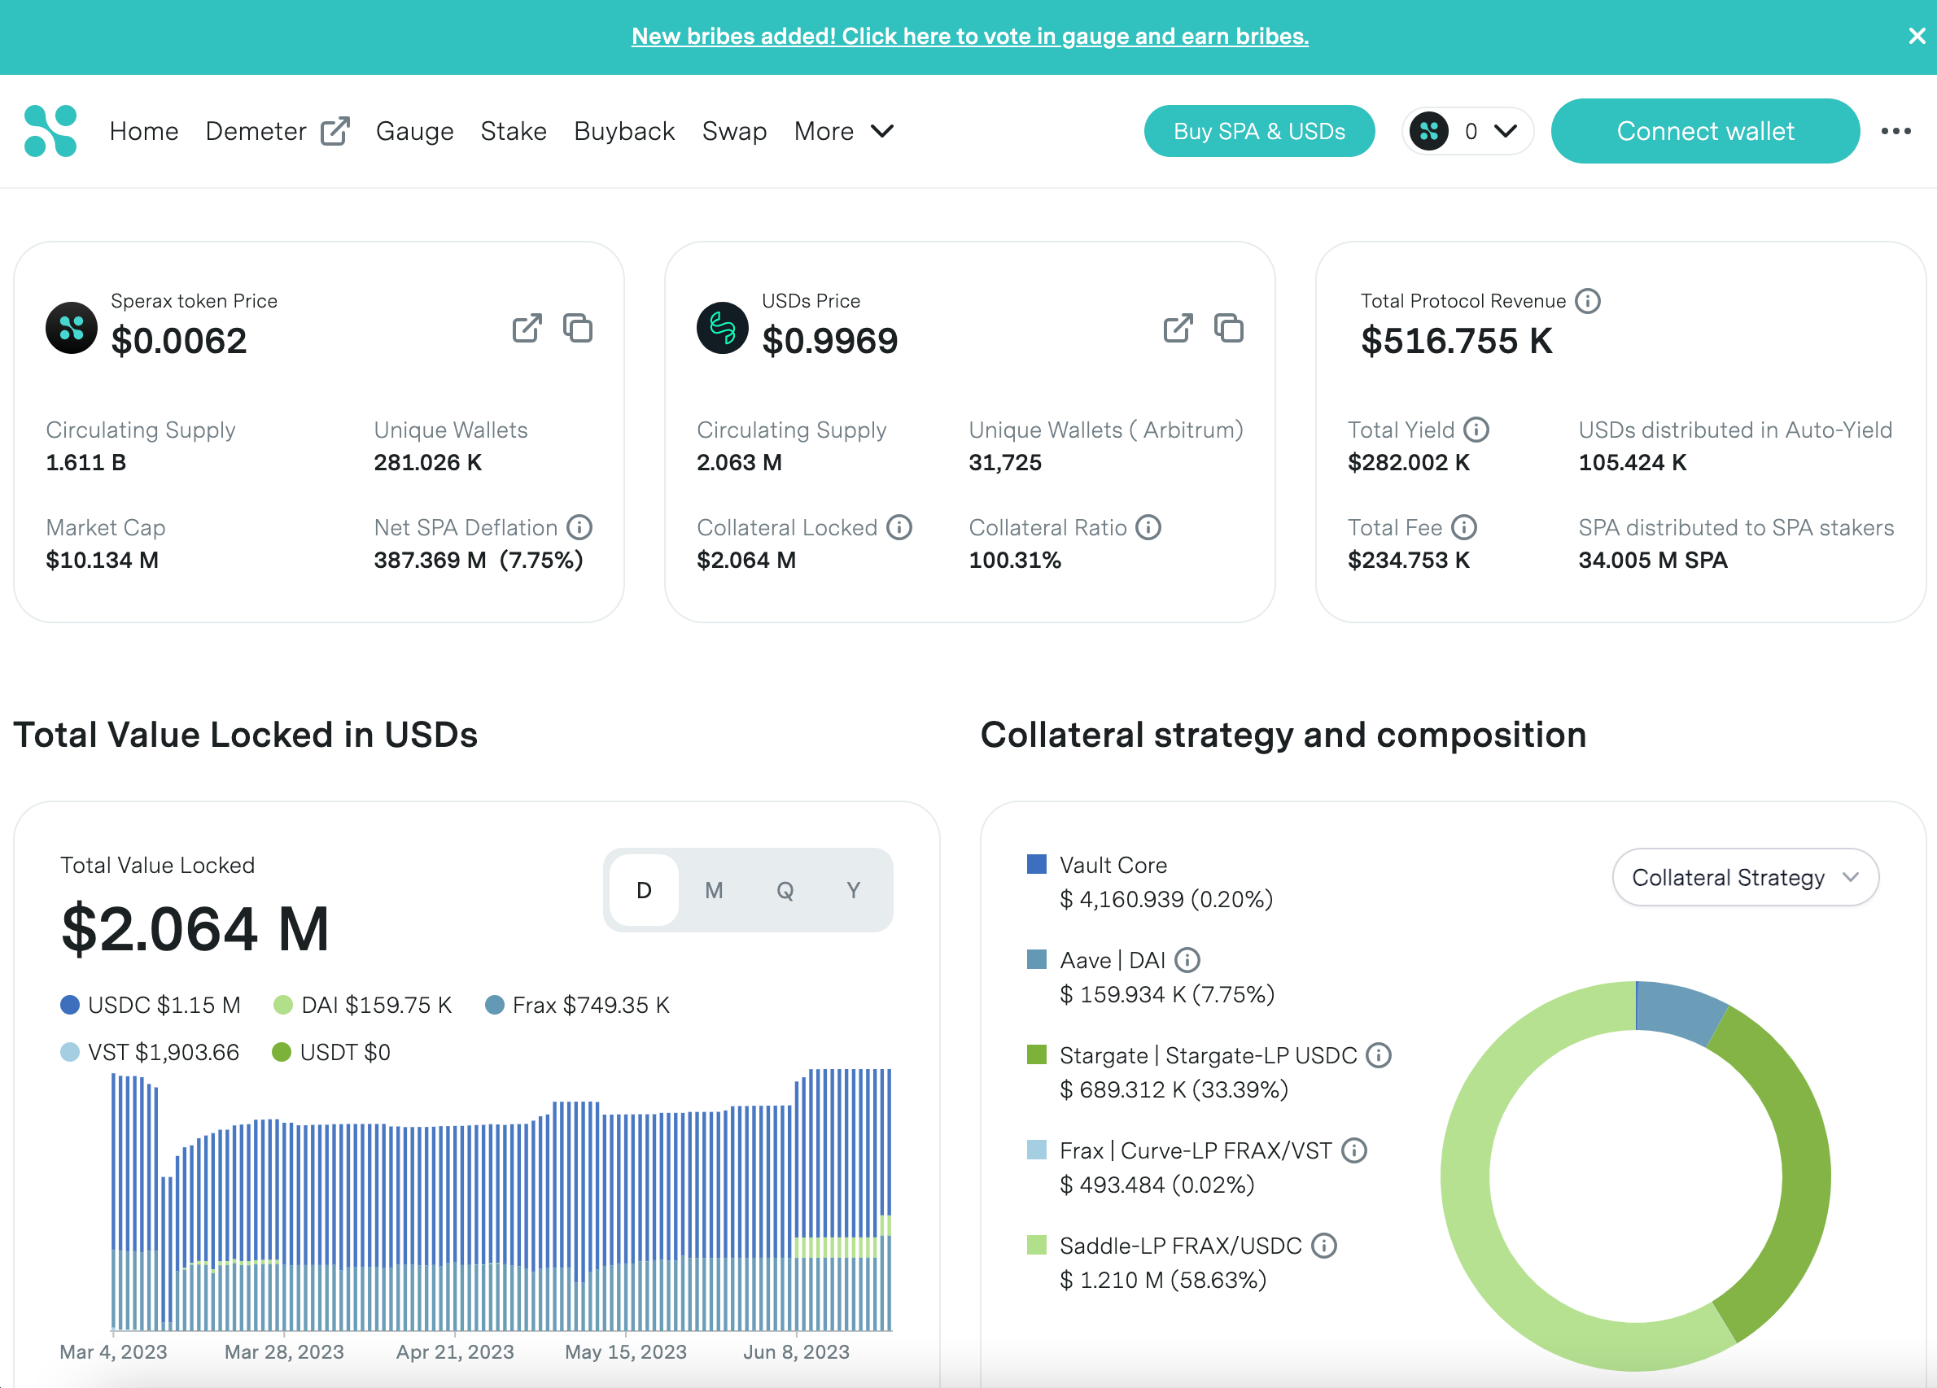
Task: Toggle DAI series in TVL legend
Action: point(362,1005)
